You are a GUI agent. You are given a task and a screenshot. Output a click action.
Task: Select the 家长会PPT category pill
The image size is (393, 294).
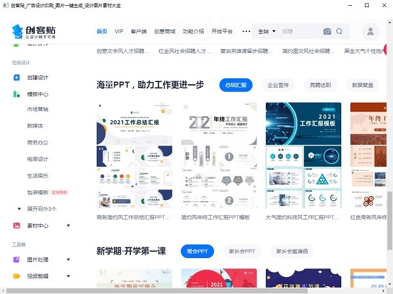(242, 252)
